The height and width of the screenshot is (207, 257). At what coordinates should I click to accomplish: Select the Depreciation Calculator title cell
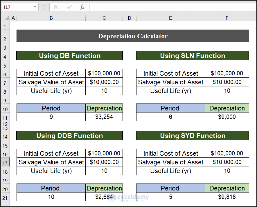point(133,36)
